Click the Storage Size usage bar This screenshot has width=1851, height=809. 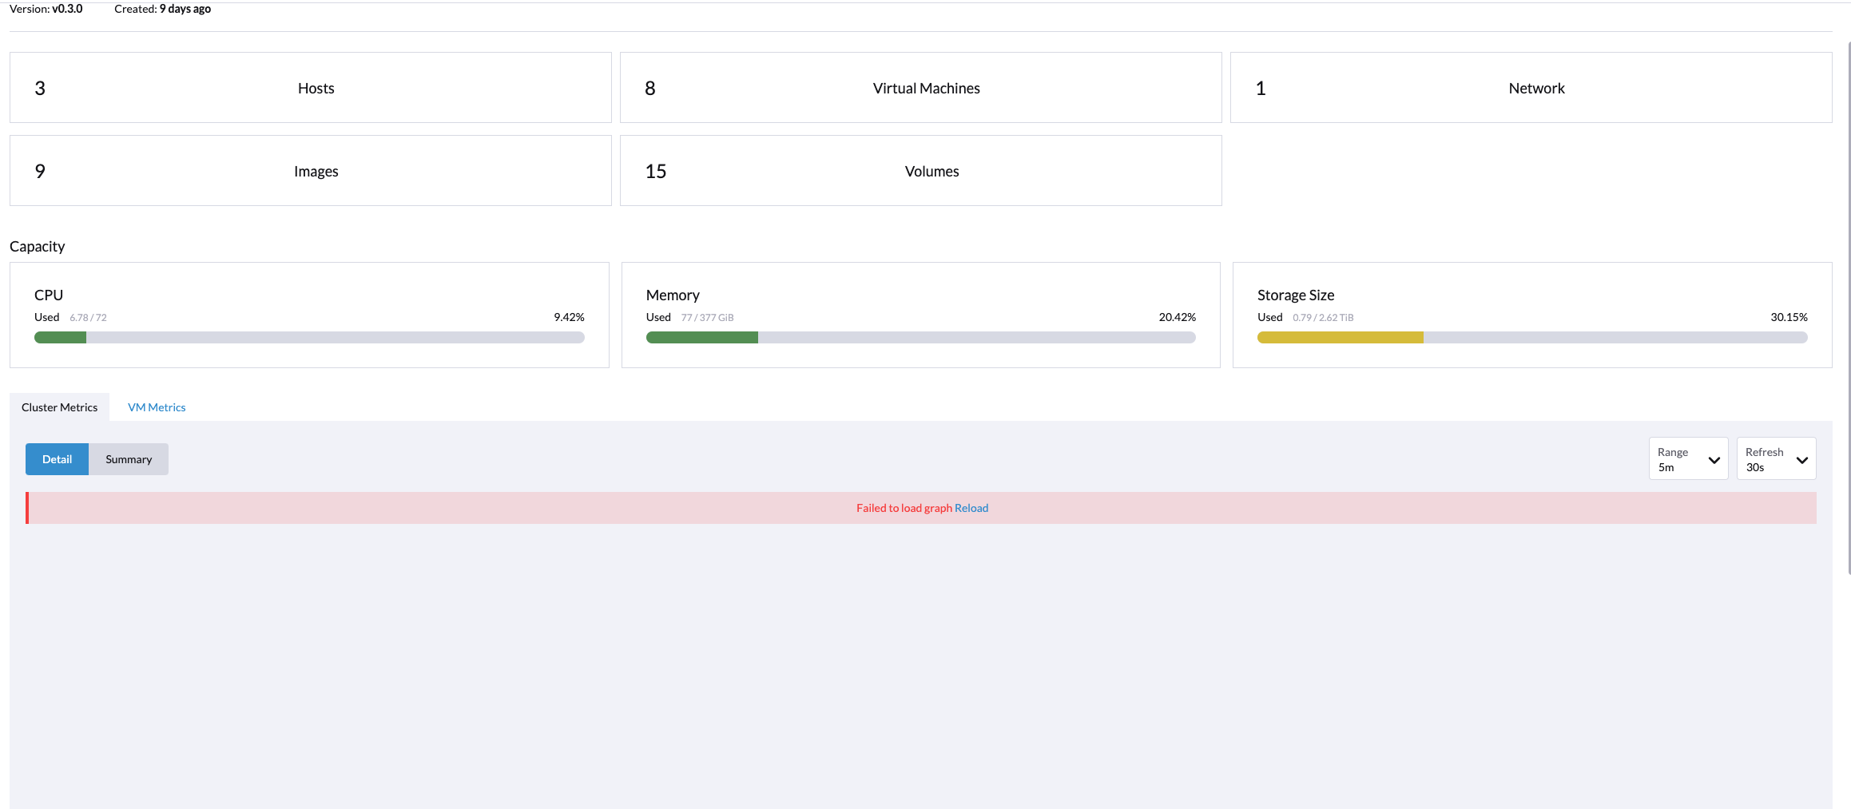click(x=1532, y=338)
